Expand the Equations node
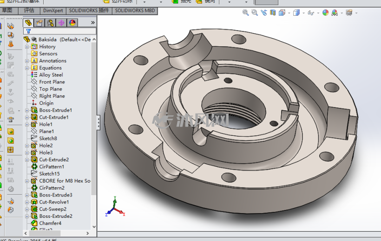Screen dimensions: 381x241 point(27,68)
